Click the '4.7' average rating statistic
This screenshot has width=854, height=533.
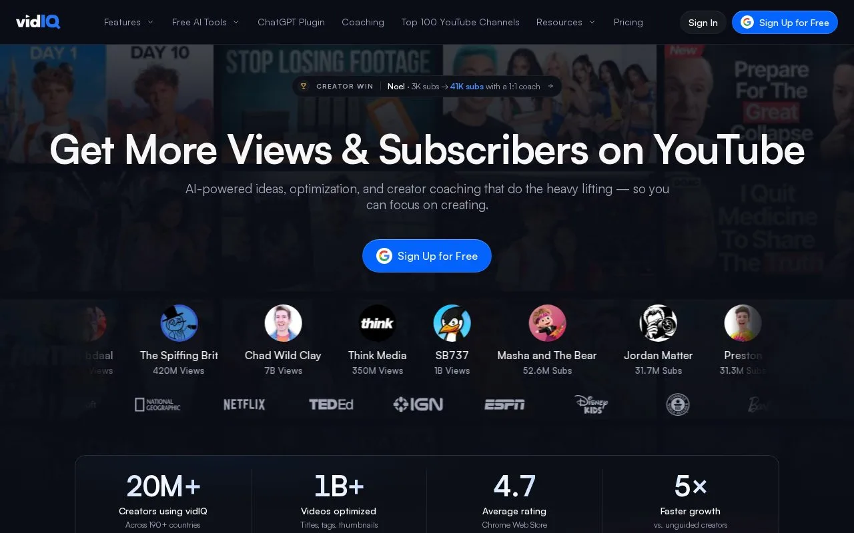[x=514, y=486]
